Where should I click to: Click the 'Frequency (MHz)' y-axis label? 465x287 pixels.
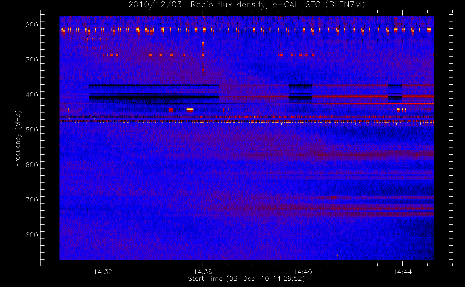coord(18,138)
